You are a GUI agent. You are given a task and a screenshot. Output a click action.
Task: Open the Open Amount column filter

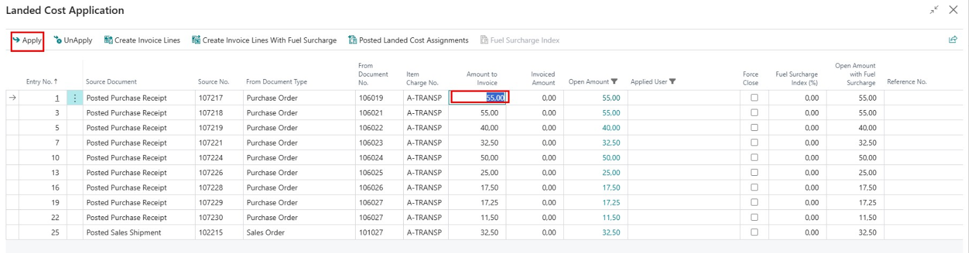614,82
